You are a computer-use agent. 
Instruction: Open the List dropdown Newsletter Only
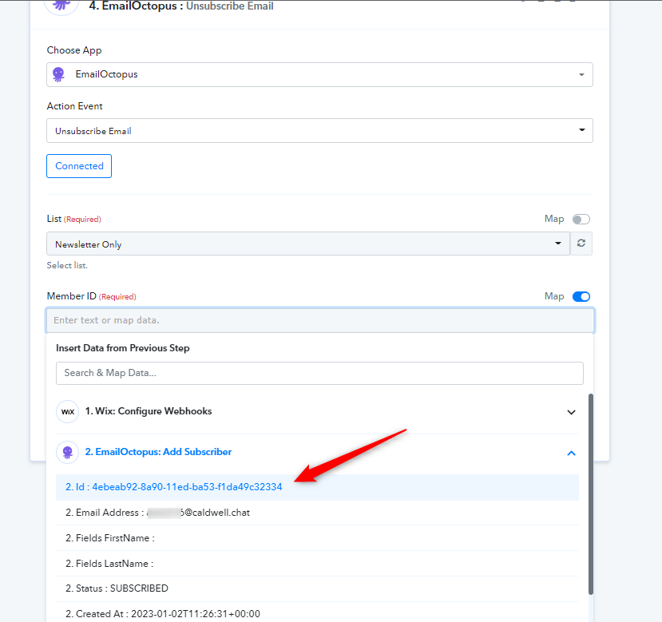tap(308, 244)
